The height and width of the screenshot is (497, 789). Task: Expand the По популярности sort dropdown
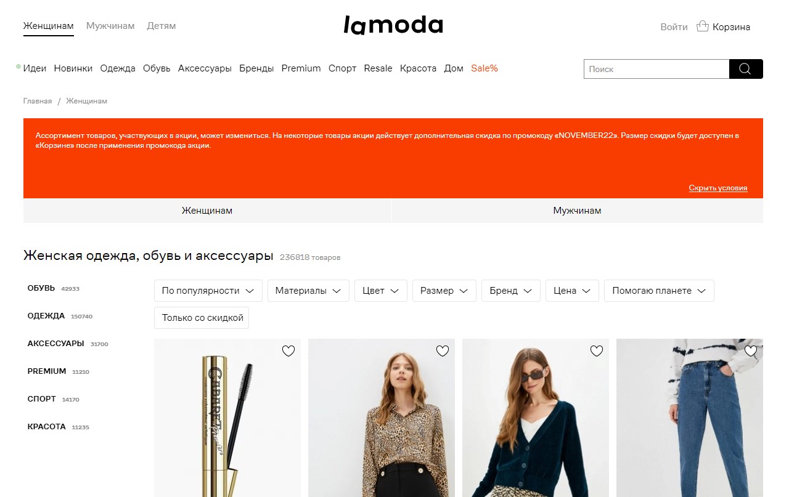point(208,291)
